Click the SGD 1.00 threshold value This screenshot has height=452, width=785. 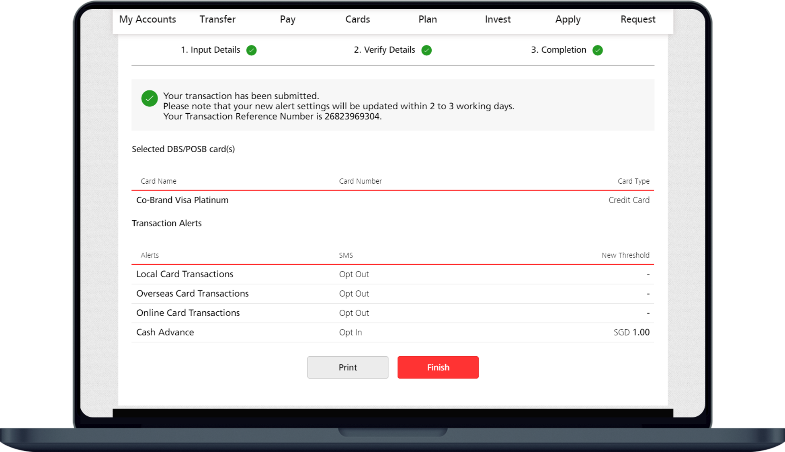tap(631, 332)
